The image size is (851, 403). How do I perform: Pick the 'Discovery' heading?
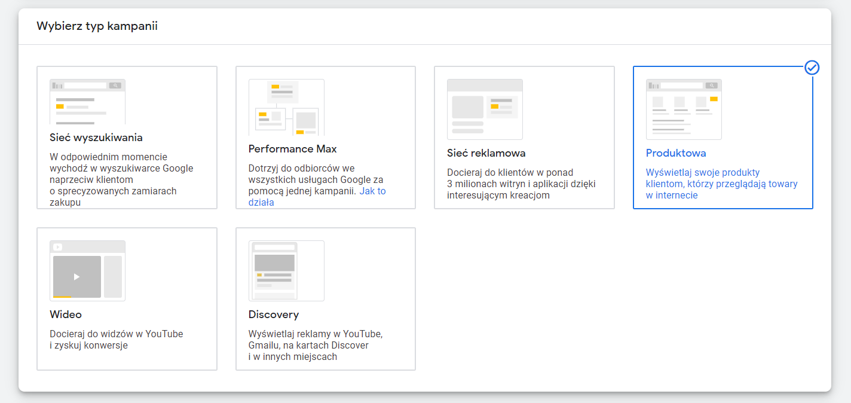click(x=274, y=315)
